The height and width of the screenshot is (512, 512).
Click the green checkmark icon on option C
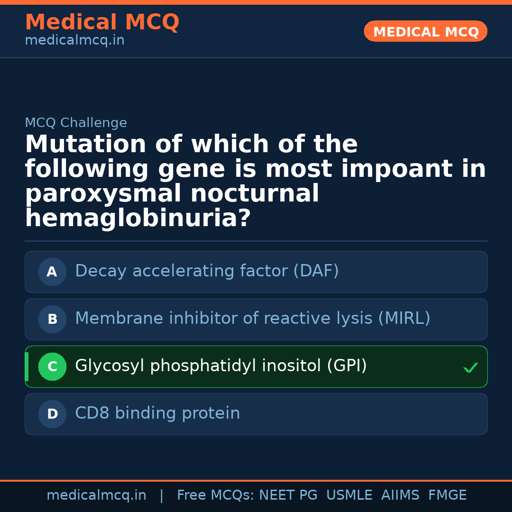[470, 367]
